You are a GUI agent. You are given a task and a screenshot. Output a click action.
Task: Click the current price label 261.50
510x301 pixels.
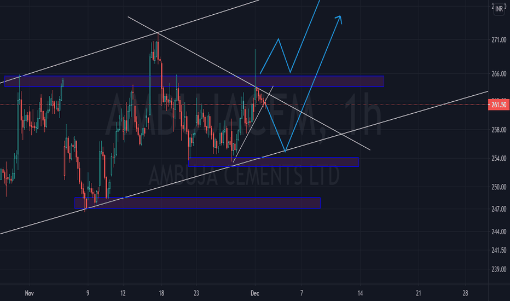click(x=499, y=105)
